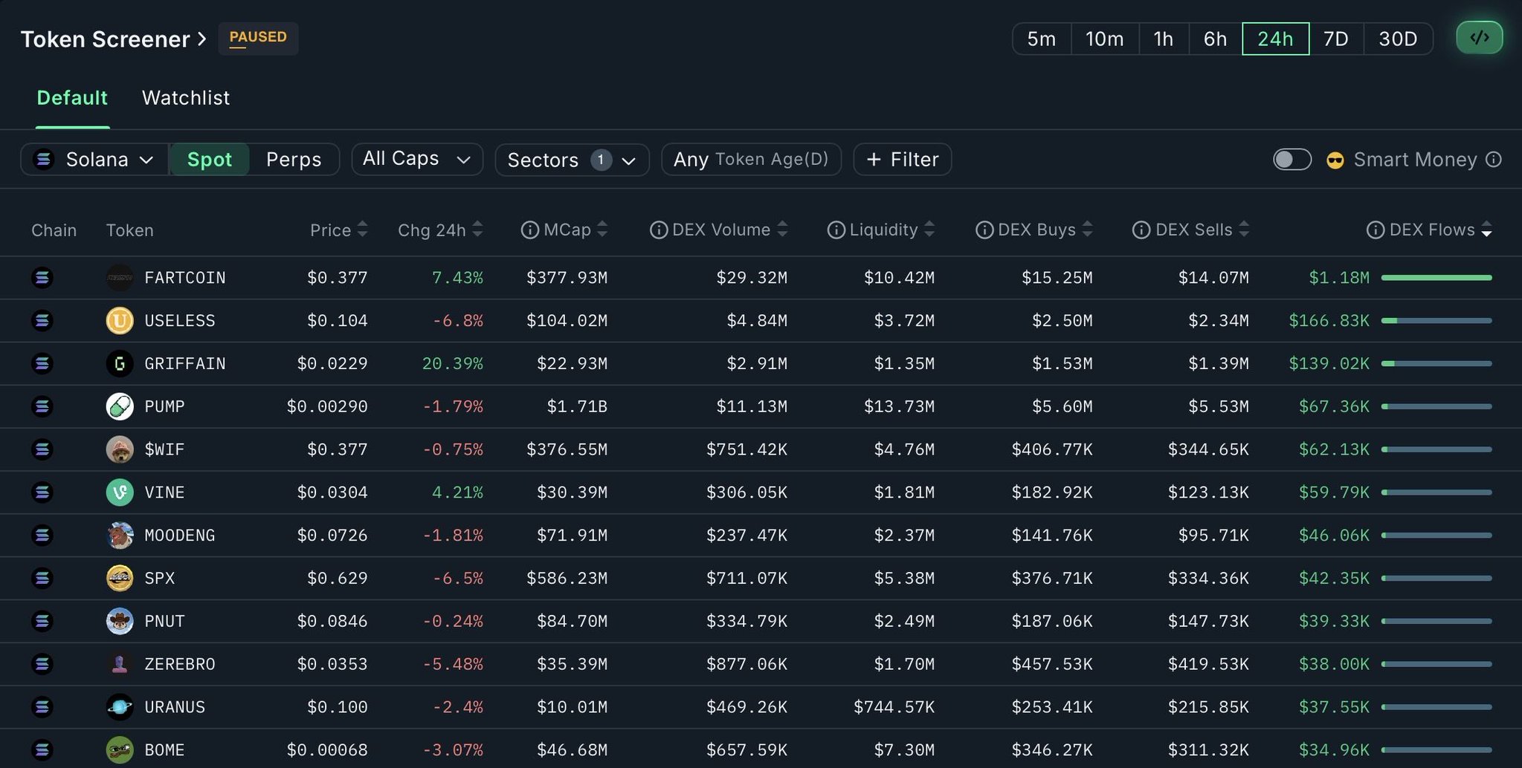Click the Any Token Age input field
Screen dimensions: 1522x768
coord(750,160)
